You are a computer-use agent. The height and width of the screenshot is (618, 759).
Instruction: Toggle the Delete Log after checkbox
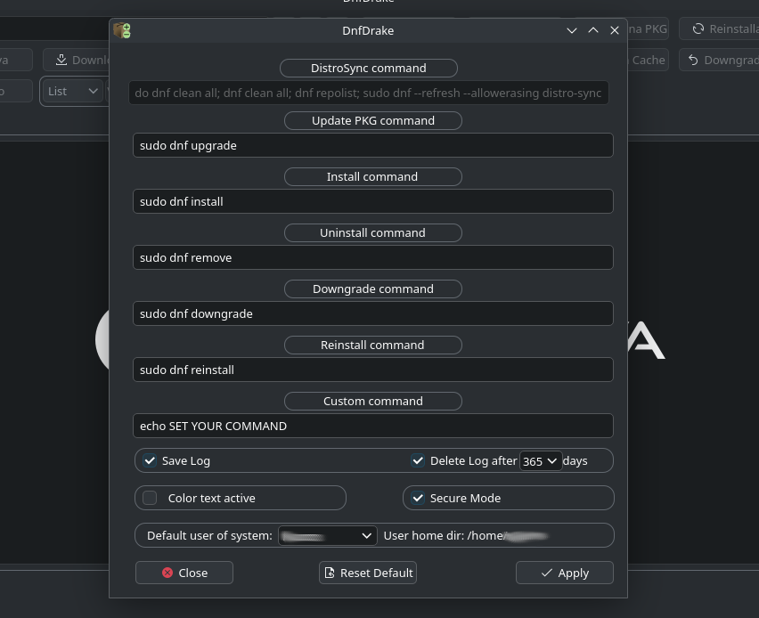[418, 460]
